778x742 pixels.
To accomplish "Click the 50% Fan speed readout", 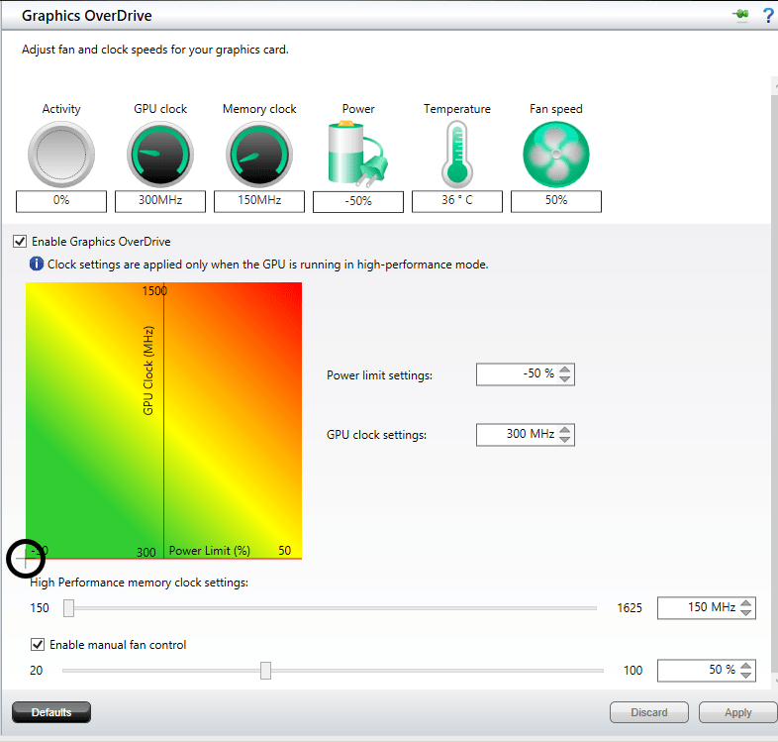I will click(x=556, y=201).
